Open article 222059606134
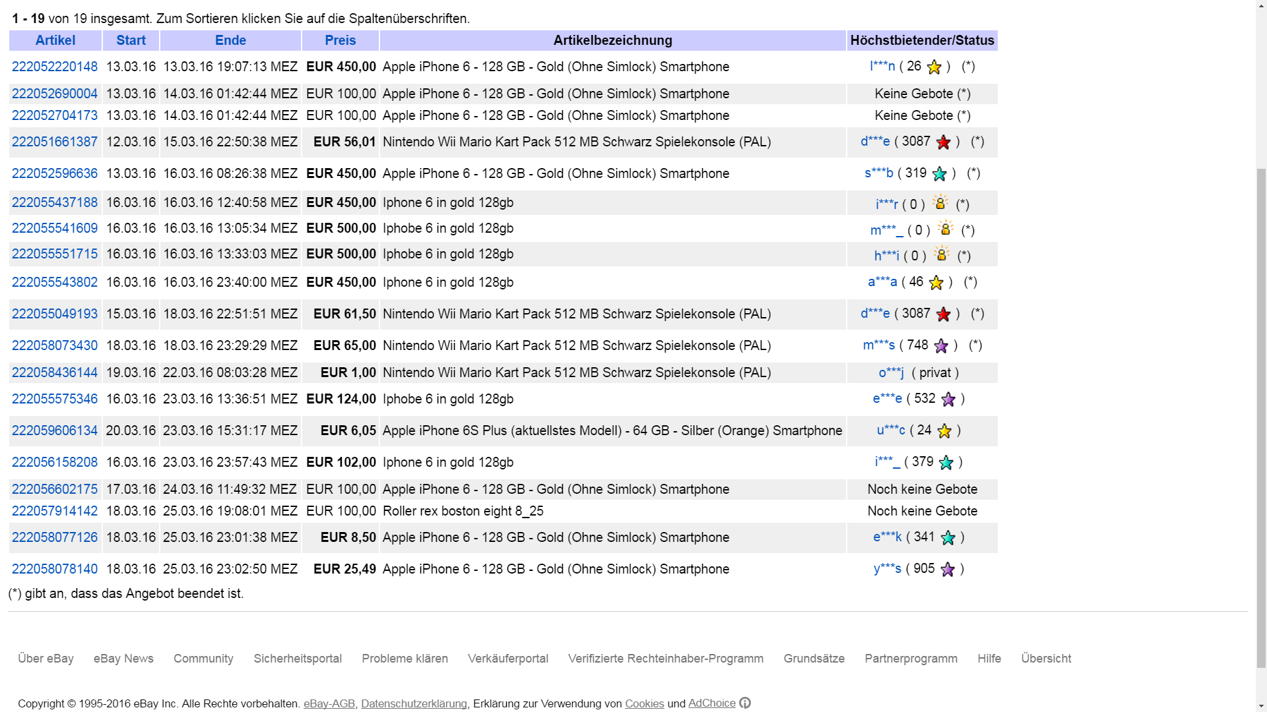The width and height of the screenshot is (1267, 712). click(x=55, y=430)
